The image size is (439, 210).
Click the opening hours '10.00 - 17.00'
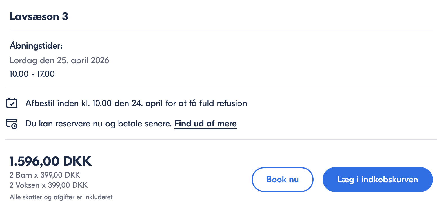(x=32, y=74)
